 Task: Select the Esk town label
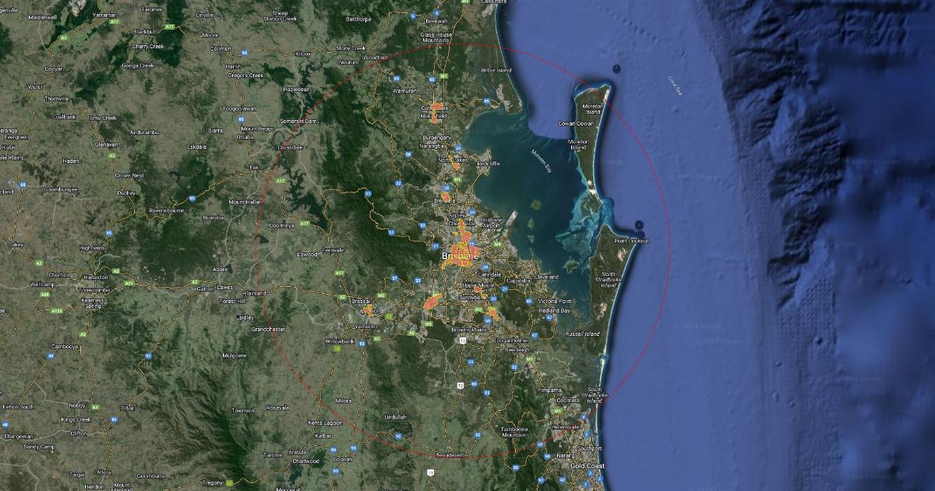point(253,167)
